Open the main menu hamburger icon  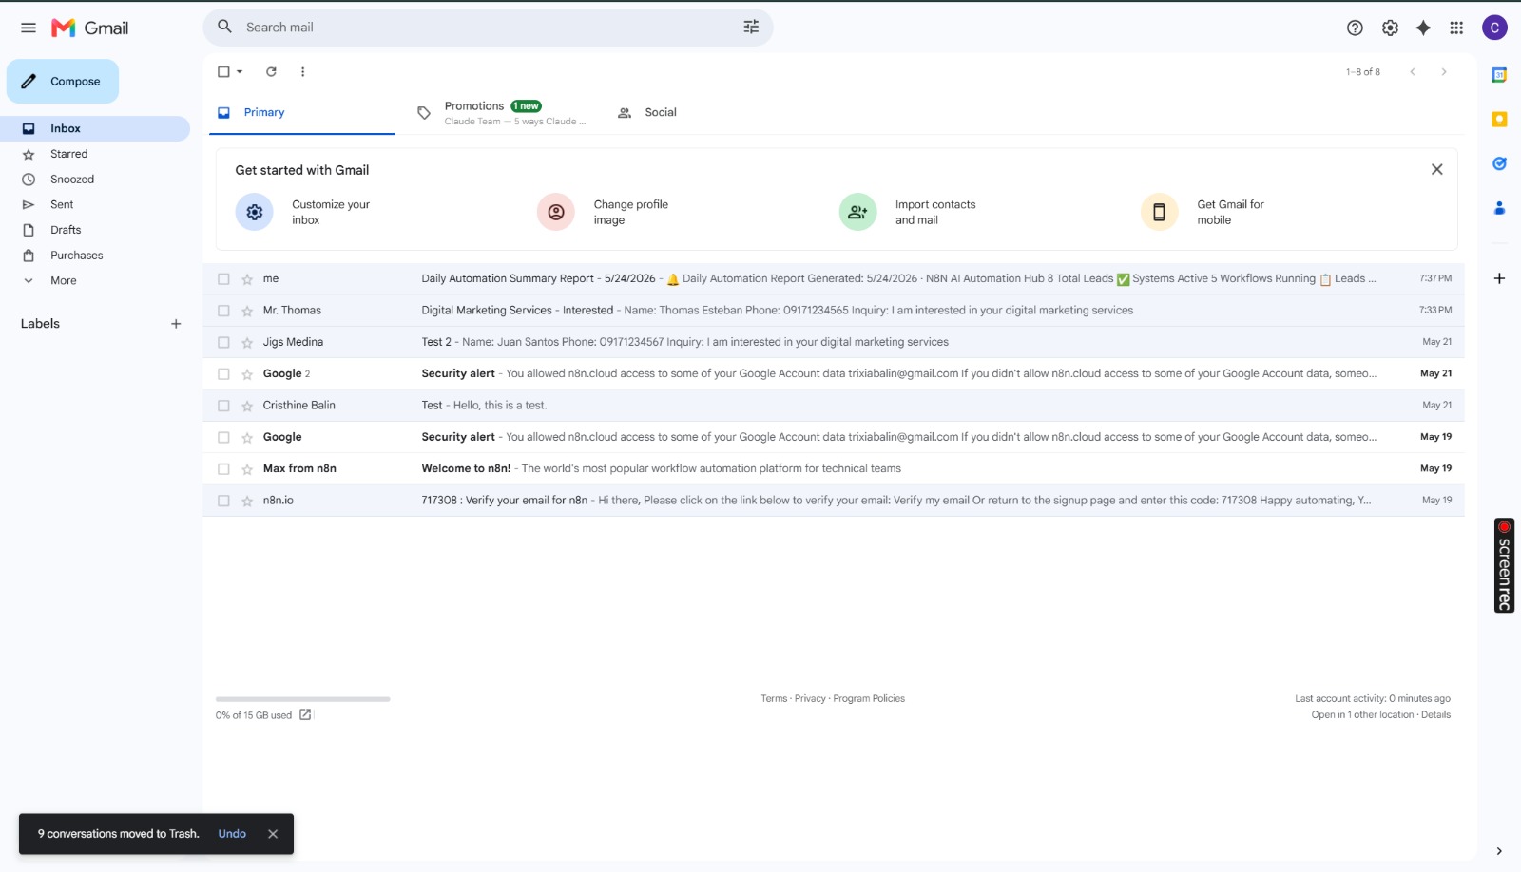tap(29, 28)
